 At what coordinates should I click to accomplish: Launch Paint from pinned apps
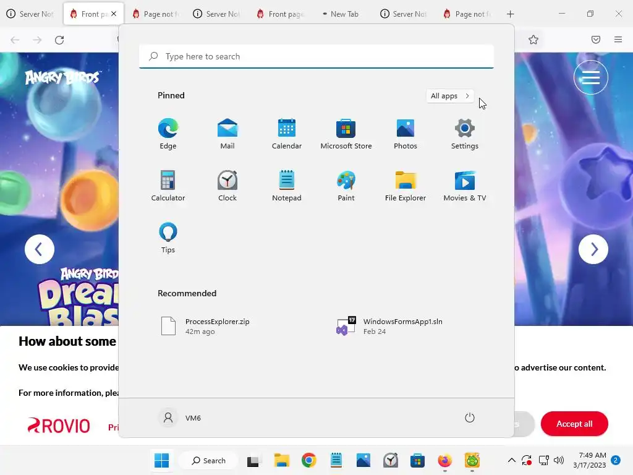coord(346,186)
